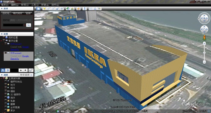Switch to the 路線 directions tab
This screenshot has height=113, width=211.
click(28, 13)
